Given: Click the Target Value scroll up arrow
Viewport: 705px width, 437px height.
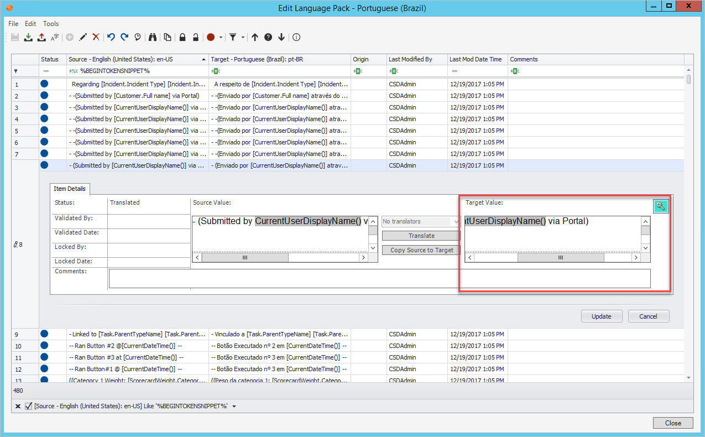Looking at the screenshot, I should 645,221.
